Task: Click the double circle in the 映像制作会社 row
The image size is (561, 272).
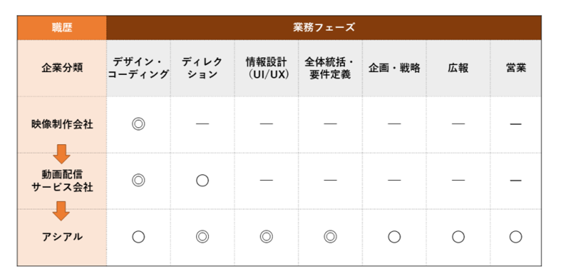Action: (138, 124)
